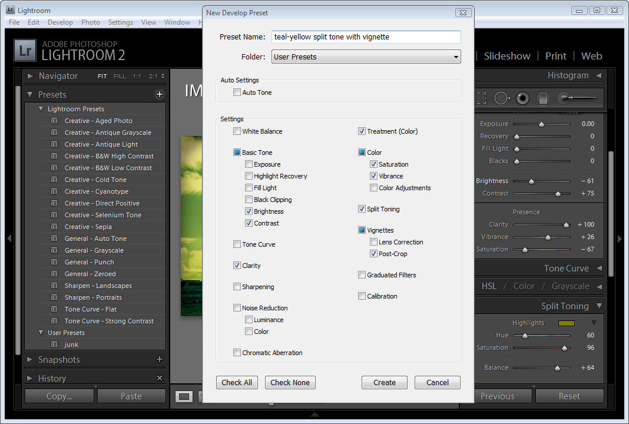The image size is (629, 424).
Task: Check the Tone Curve checkbox
Action: (x=237, y=244)
